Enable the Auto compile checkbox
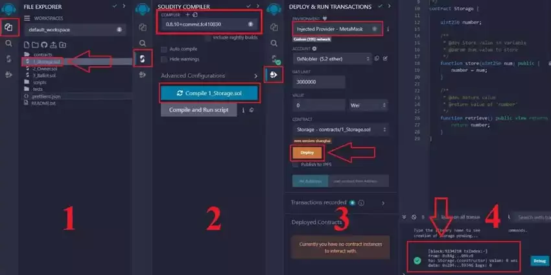This screenshot has width=551, height=275. [x=165, y=49]
